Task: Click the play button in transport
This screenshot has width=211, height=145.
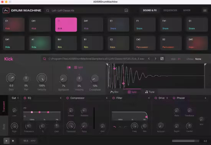Action: pos(7,141)
